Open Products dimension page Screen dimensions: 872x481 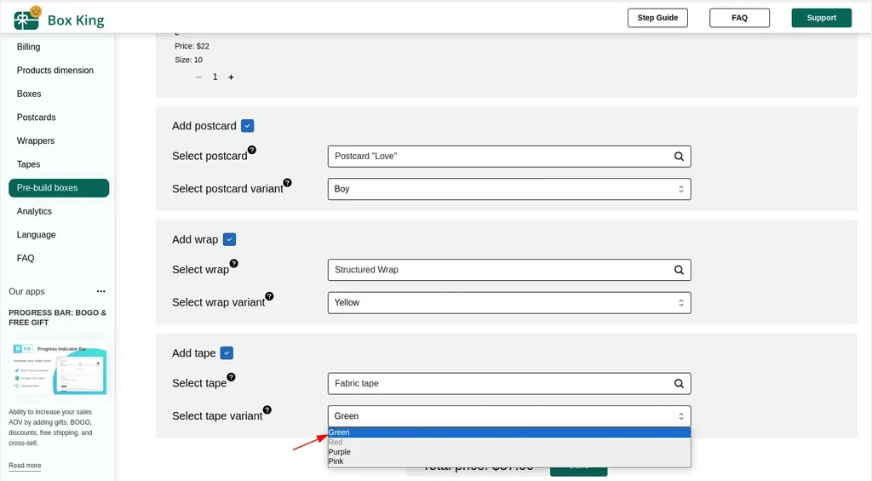tap(55, 70)
